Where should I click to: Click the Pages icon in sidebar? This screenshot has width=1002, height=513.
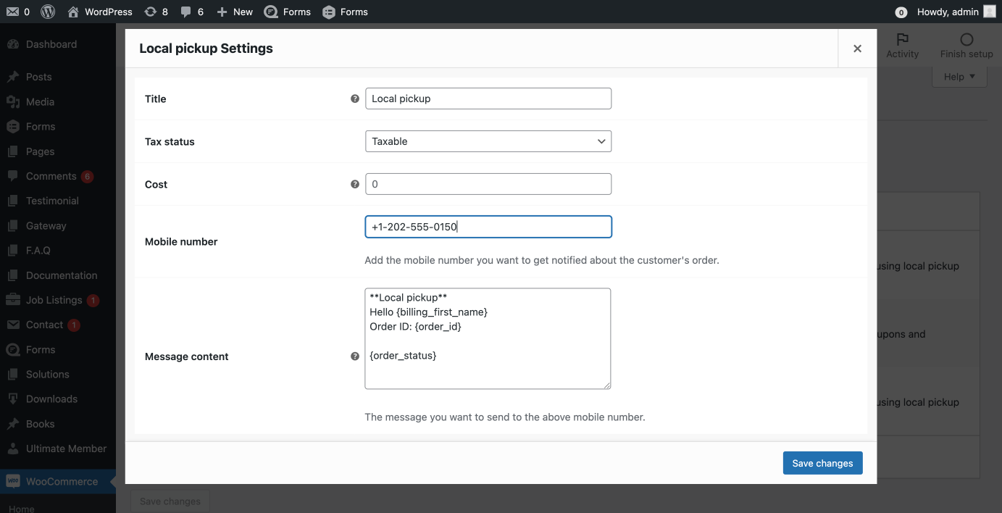[13, 151]
